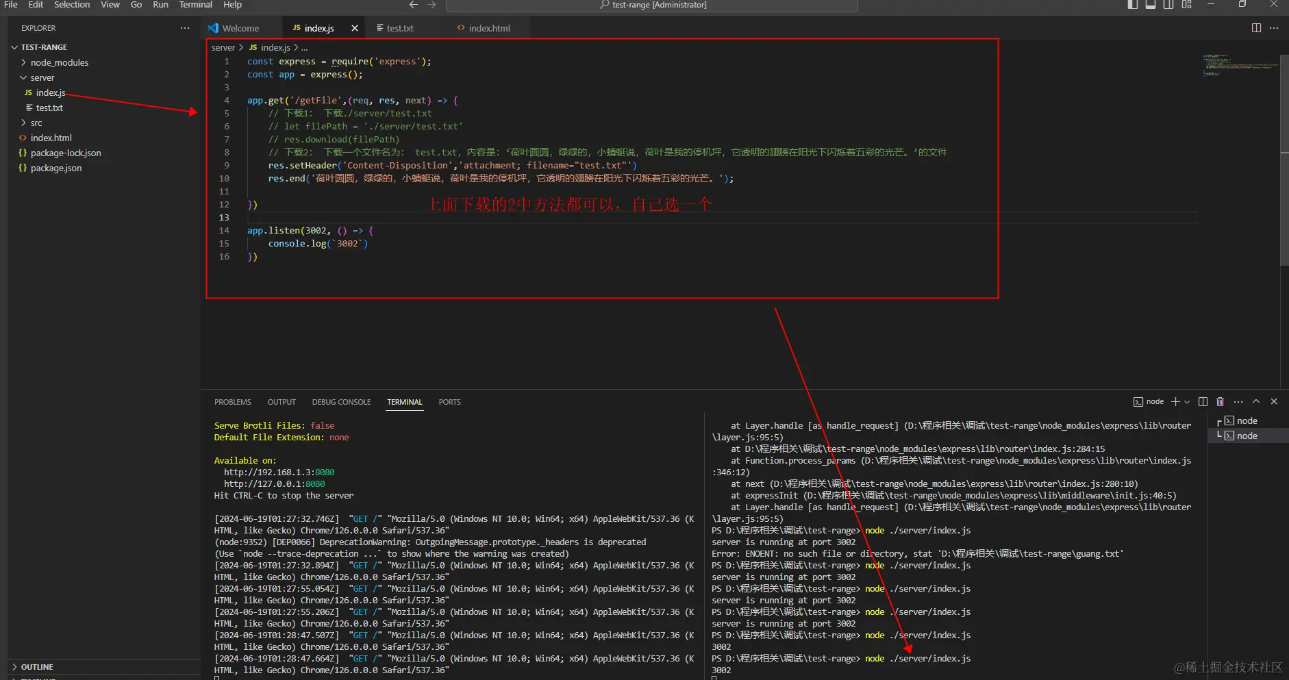Open package-lock.json in the Explorer

[103, 153]
